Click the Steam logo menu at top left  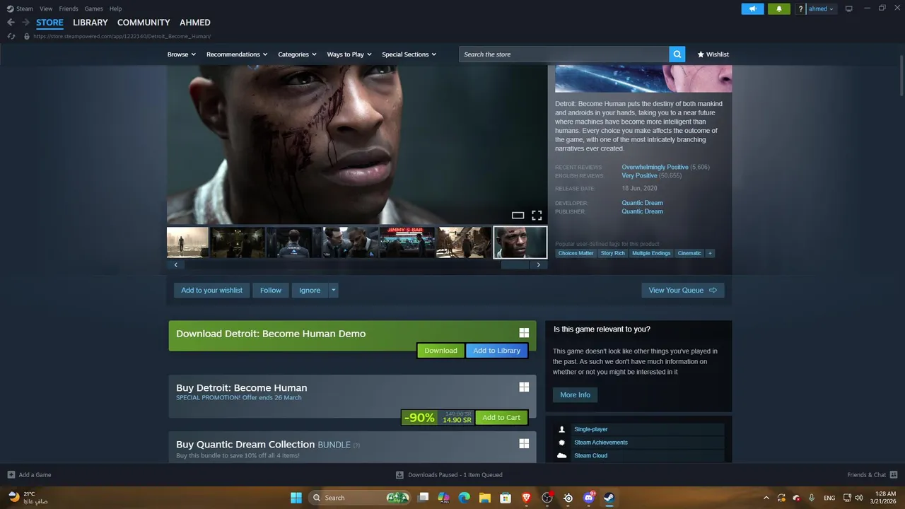(x=11, y=8)
